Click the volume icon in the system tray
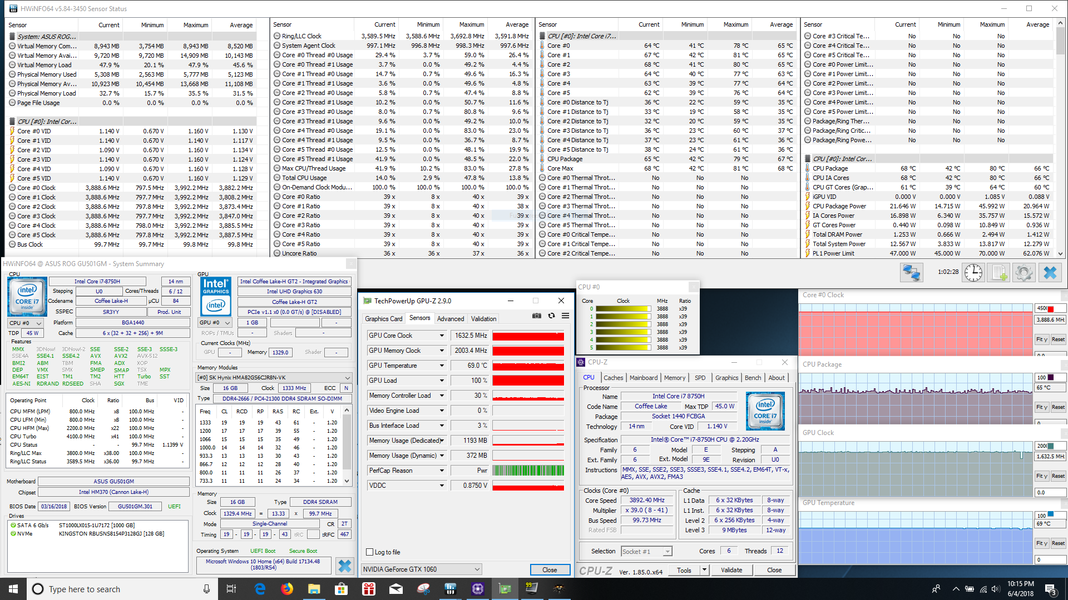The image size is (1068, 600). (x=997, y=589)
